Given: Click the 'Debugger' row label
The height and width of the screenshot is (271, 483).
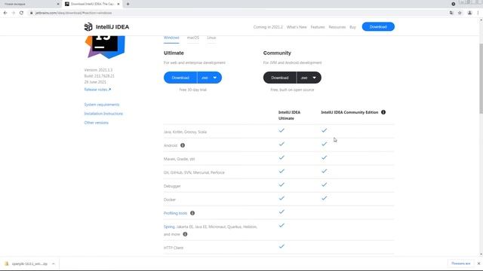Looking at the screenshot, I should 172,186.
